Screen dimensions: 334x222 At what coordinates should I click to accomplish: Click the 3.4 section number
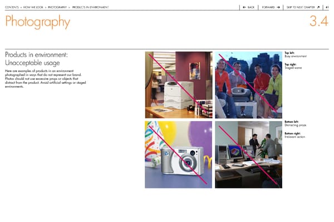[319, 22]
